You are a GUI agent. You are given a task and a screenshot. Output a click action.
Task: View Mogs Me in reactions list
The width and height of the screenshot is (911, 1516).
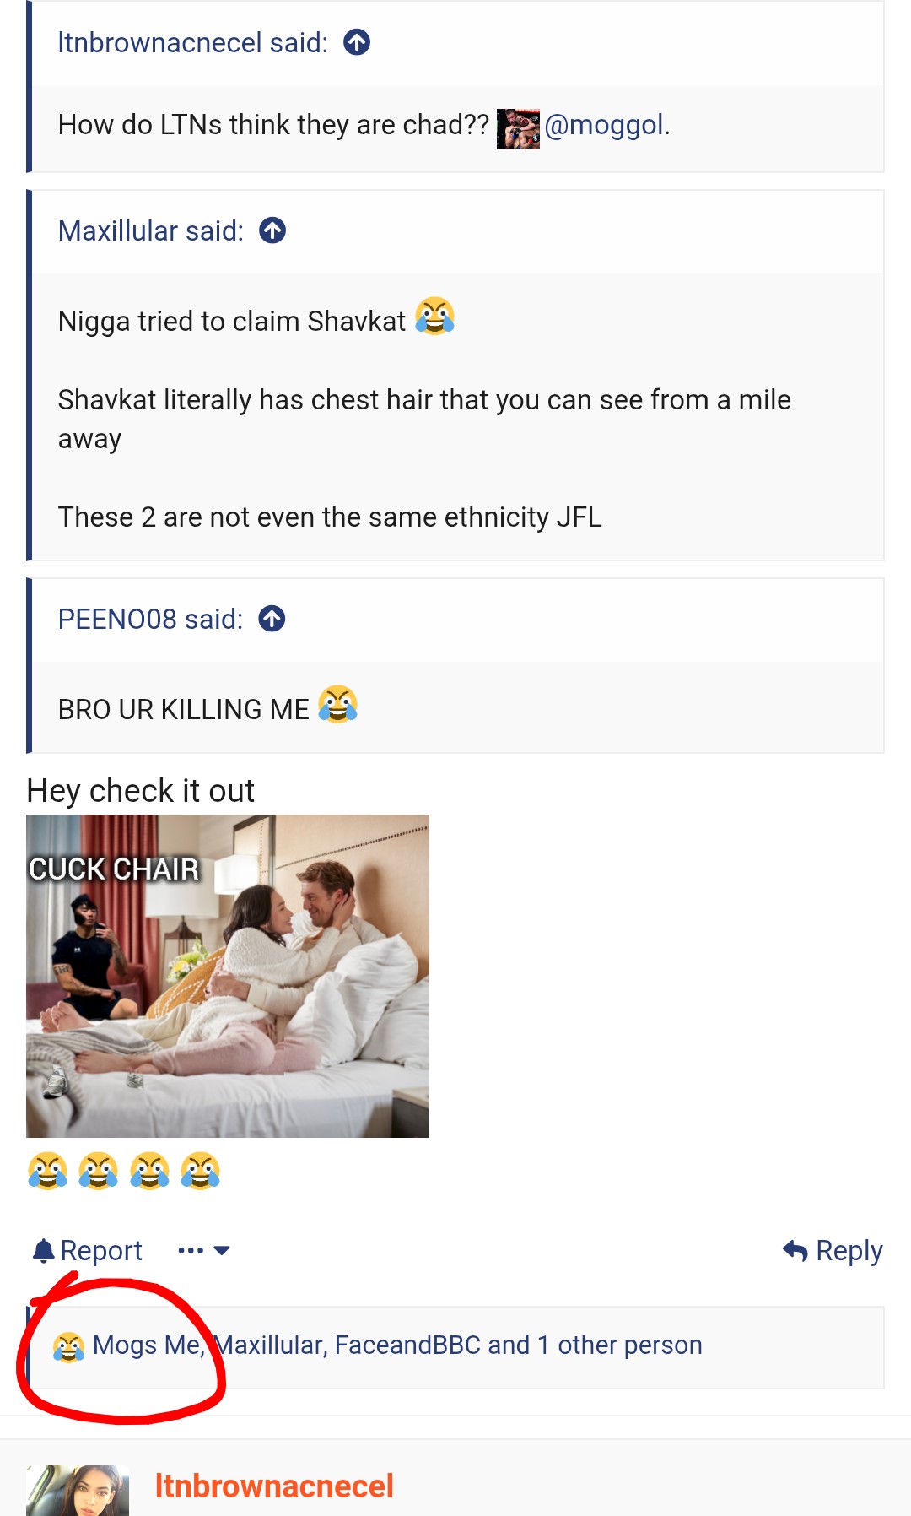[147, 1345]
